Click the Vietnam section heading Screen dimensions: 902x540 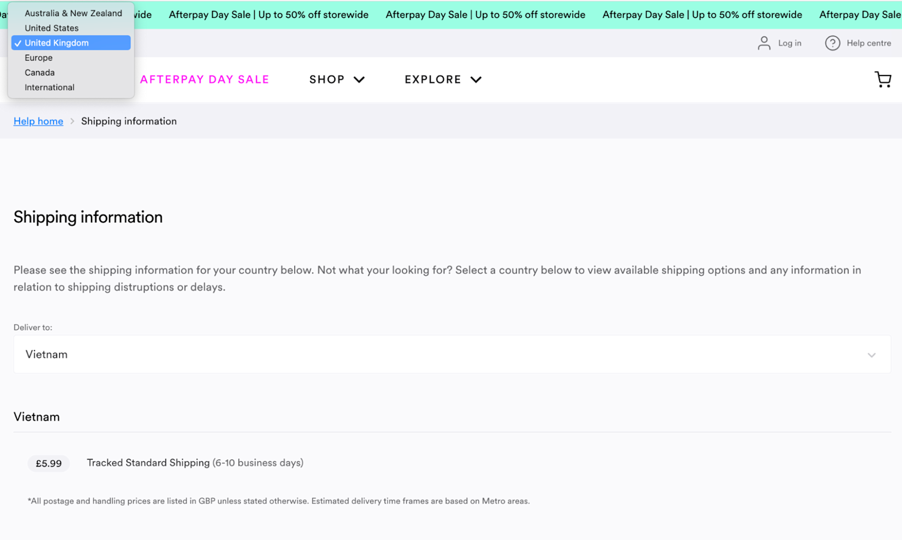click(x=37, y=417)
